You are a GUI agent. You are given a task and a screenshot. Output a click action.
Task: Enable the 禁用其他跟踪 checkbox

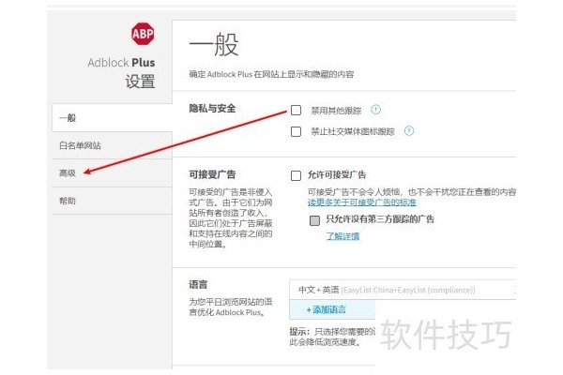[296, 111]
